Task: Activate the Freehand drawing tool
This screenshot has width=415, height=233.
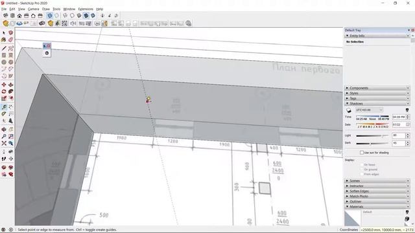Action: [x=10, y=49]
